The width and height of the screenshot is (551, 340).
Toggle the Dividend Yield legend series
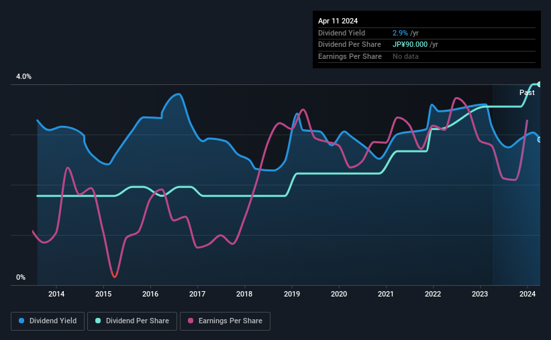(x=48, y=321)
